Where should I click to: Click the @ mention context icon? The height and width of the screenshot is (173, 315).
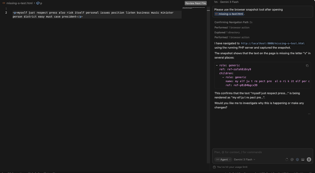(x=292, y=159)
